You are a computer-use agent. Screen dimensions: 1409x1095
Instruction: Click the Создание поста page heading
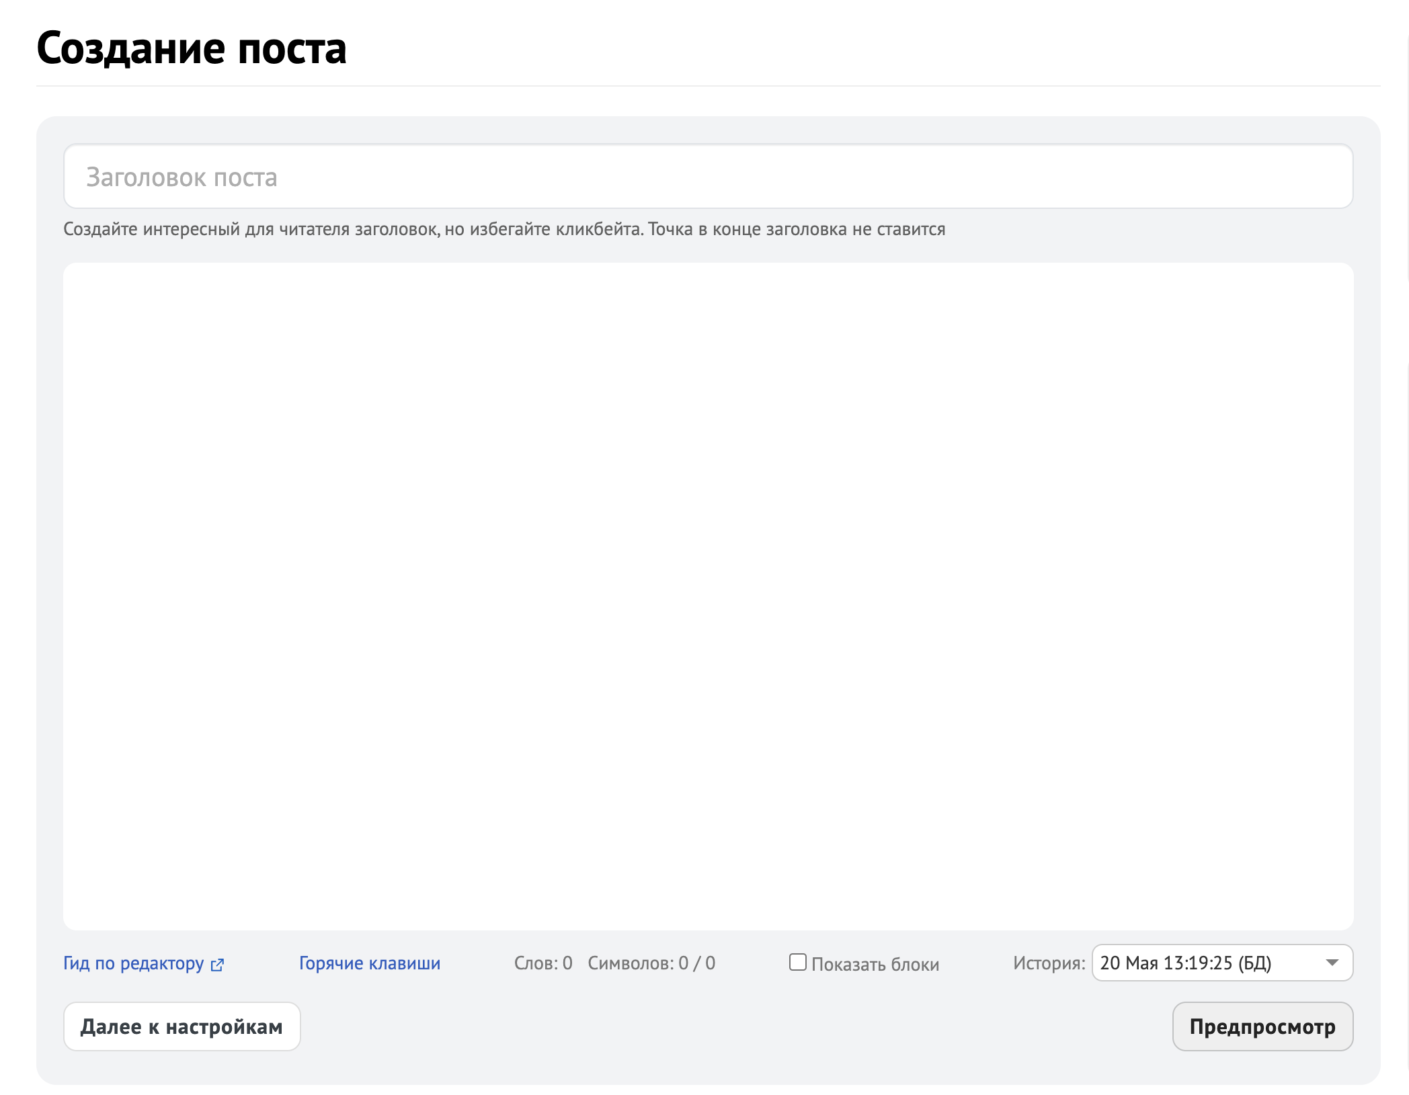pos(192,48)
